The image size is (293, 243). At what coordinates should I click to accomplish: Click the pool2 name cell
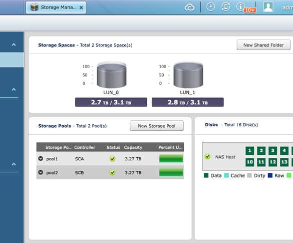tap(52, 173)
